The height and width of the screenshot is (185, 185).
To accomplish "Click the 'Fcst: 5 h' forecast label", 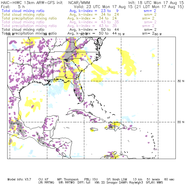I will click(13, 7).
